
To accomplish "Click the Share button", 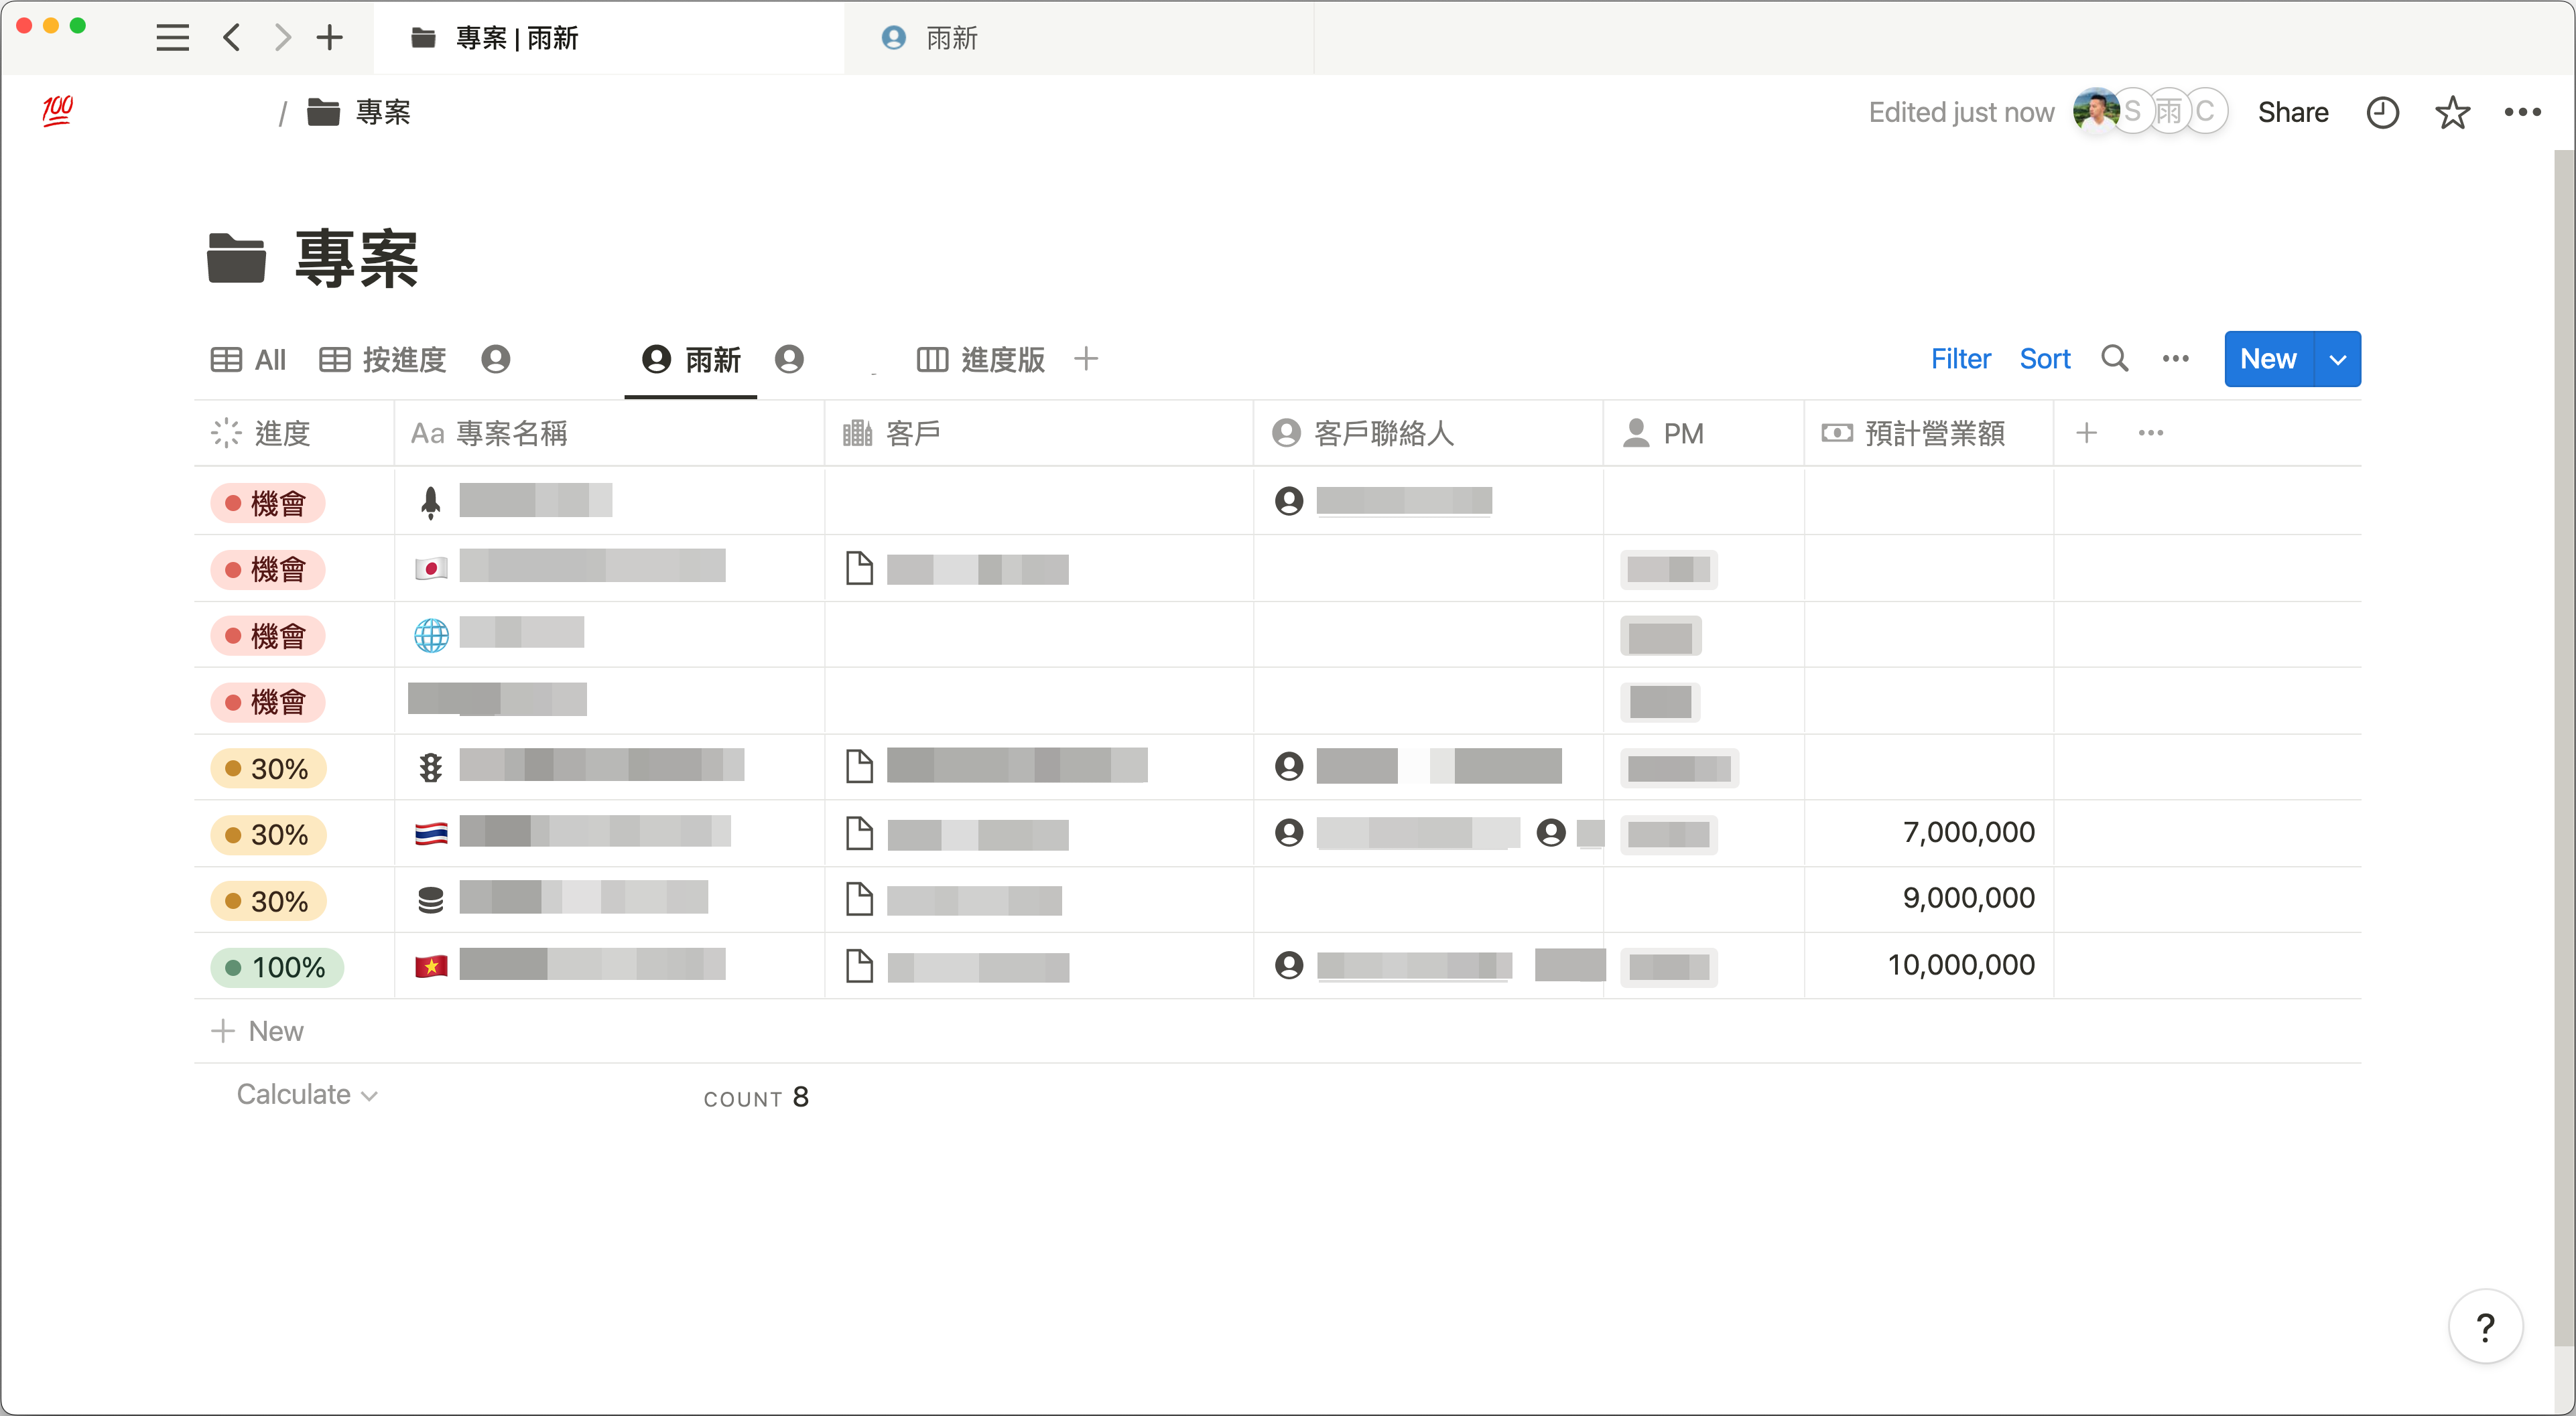I will (2293, 112).
